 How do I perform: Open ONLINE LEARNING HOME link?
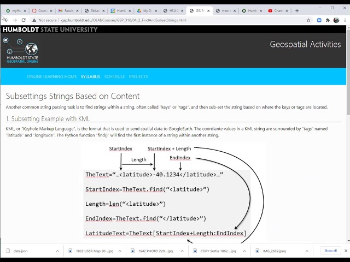(x=52, y=76)
